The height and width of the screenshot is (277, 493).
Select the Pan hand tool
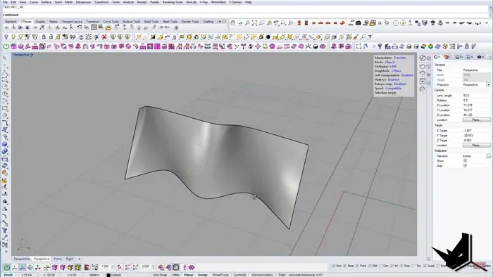pyautogui.click(x=232, y=23)
